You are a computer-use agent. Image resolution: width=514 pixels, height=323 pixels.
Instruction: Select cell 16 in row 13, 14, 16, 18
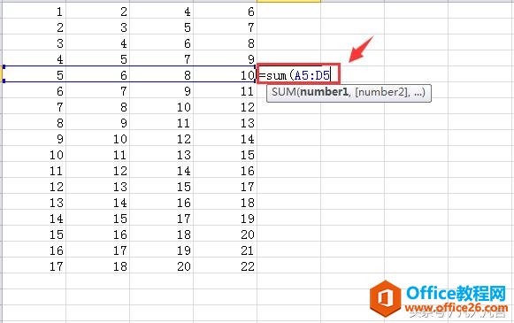[x=161, y=202]
